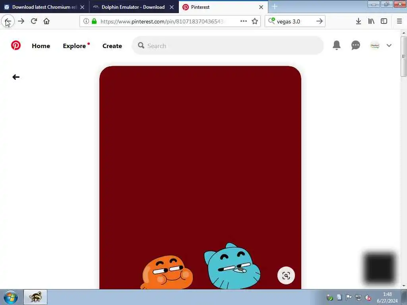Image resolution: width=407 pixels, height=305 pixels.
Task: Click the Gumball and Darwin pin image
Action: tap(200, 178)
